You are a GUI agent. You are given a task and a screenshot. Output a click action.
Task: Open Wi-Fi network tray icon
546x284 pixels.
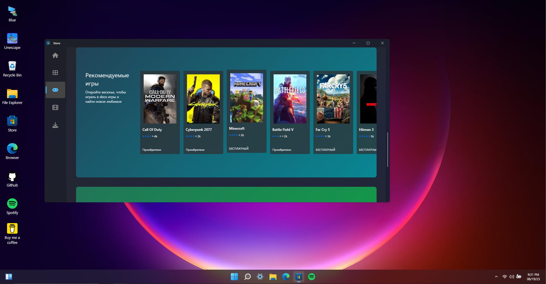point(504,277)
